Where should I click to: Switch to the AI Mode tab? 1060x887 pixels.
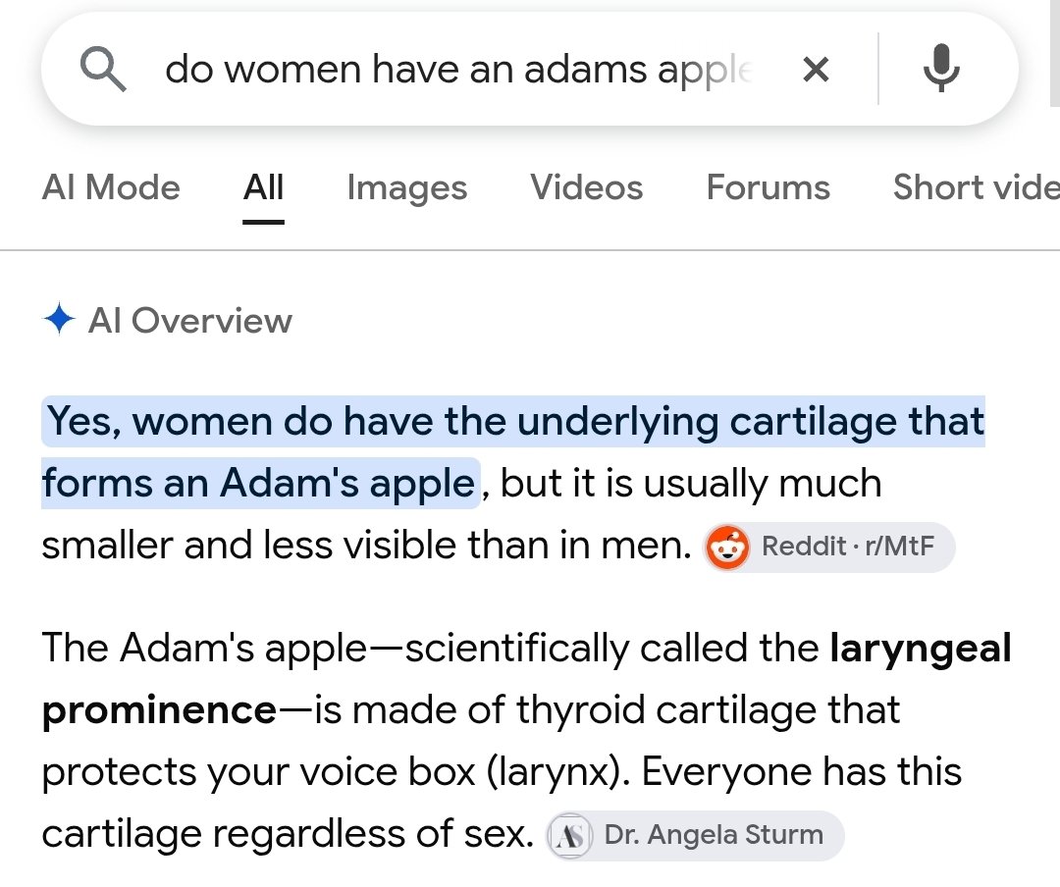[111, 187]
